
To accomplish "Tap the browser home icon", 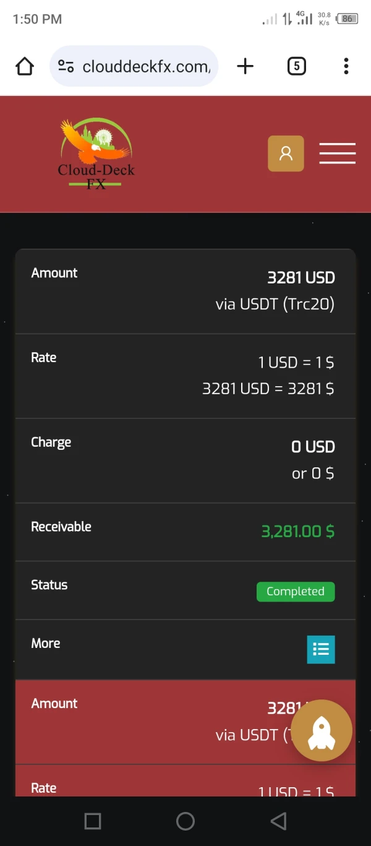I will pos(25,66).
